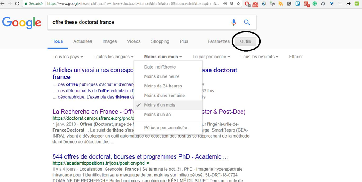Click the academicpositions.fr green URL text
The image size is (362, 182).
point(98,163)
